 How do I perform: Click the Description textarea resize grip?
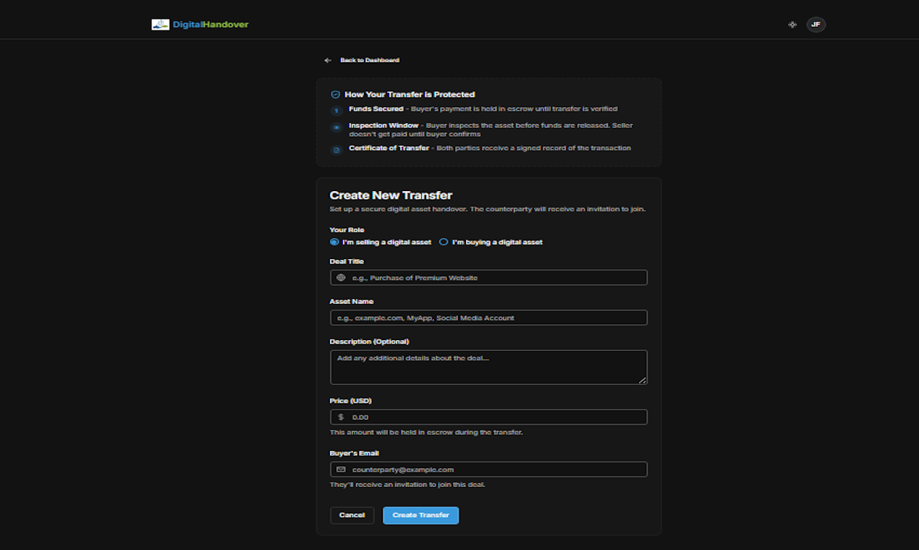coord(644,381)
